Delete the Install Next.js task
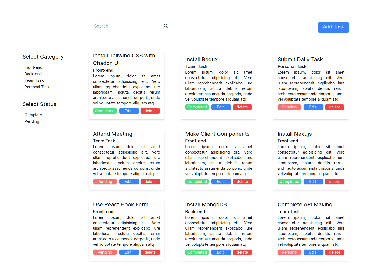 (334, 182)
